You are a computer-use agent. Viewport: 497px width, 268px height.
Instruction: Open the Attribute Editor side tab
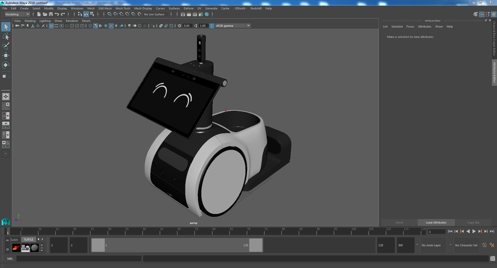point(494,72)
